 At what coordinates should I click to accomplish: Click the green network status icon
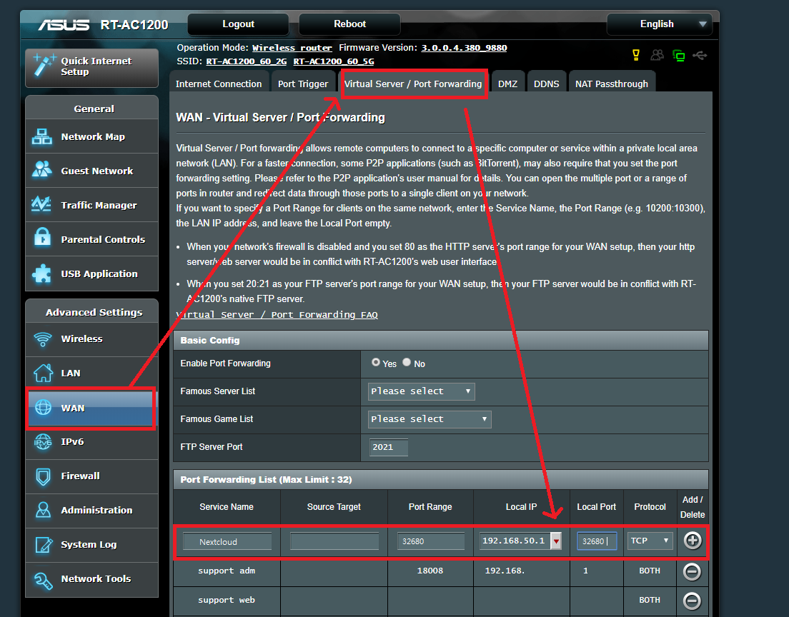pyautogui.click(x=678, y=55)
